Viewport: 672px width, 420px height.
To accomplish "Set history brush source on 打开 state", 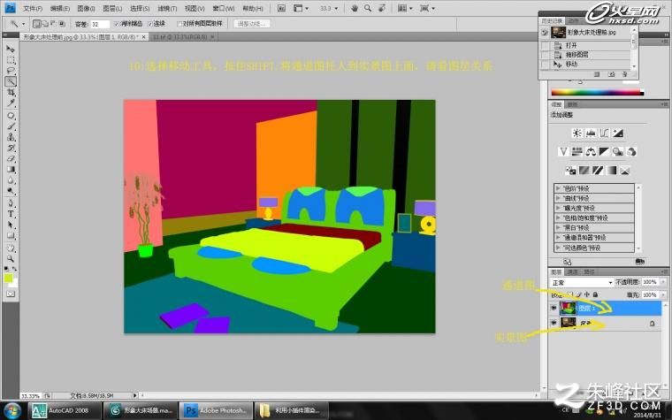I will point(545,45).
